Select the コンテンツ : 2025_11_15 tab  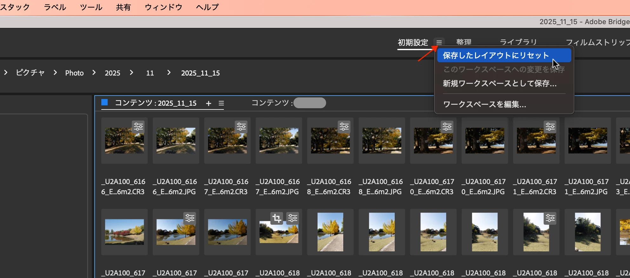[x=156, y=103]
